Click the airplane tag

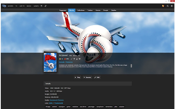(x=122, y=107)
